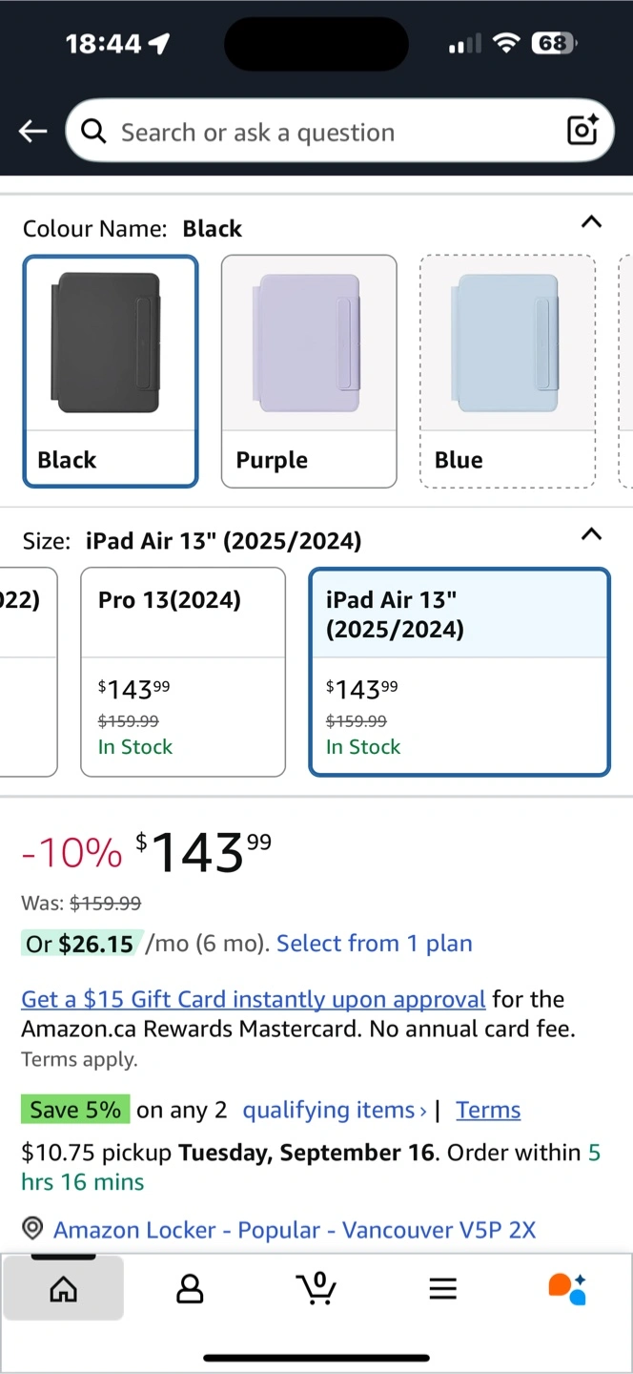
Task: Open the account profile icon
Action: 190,1289
